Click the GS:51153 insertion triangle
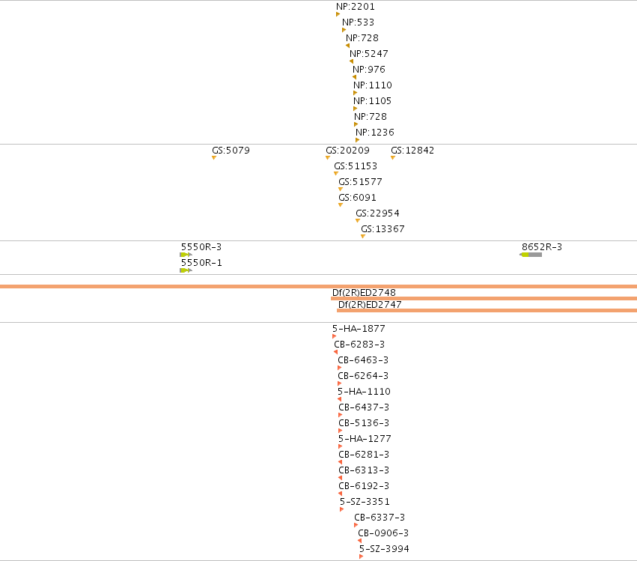Viewport: 637px width, 561px height. 336,174
